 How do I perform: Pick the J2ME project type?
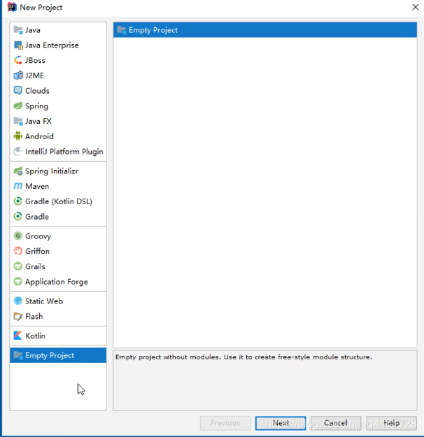click(x=58, y=76)
